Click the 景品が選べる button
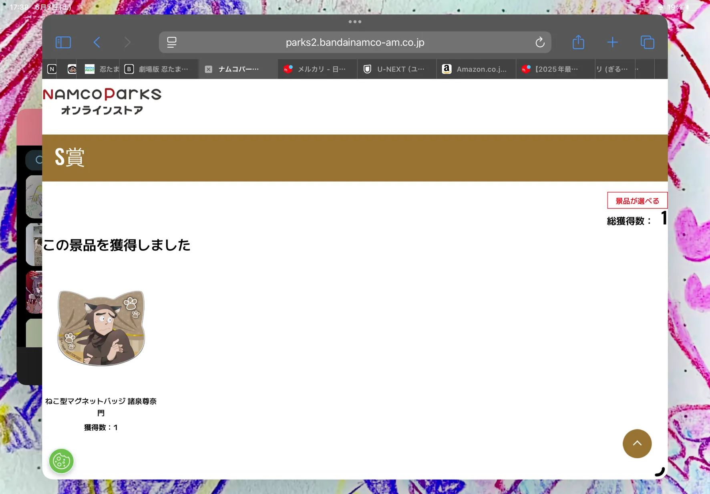Viewport: 710px width, 494px height. point(637,200)
